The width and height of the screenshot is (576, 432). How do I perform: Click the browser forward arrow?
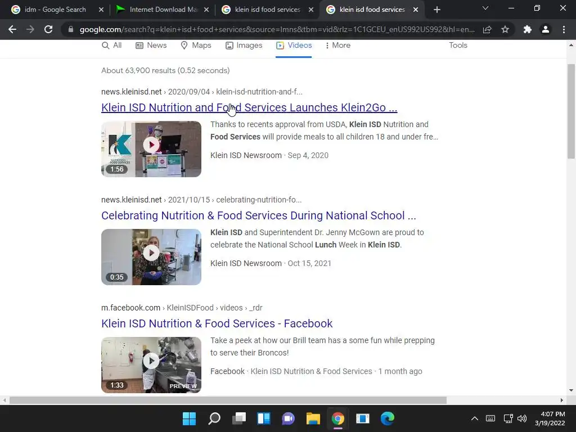(30, 29)
